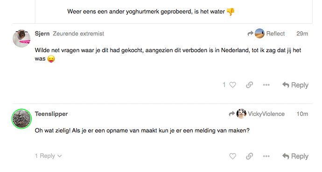Click the Sjern username link

coord(42,34)
